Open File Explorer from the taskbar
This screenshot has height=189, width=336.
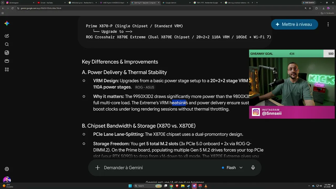click(x=183, y=186)
